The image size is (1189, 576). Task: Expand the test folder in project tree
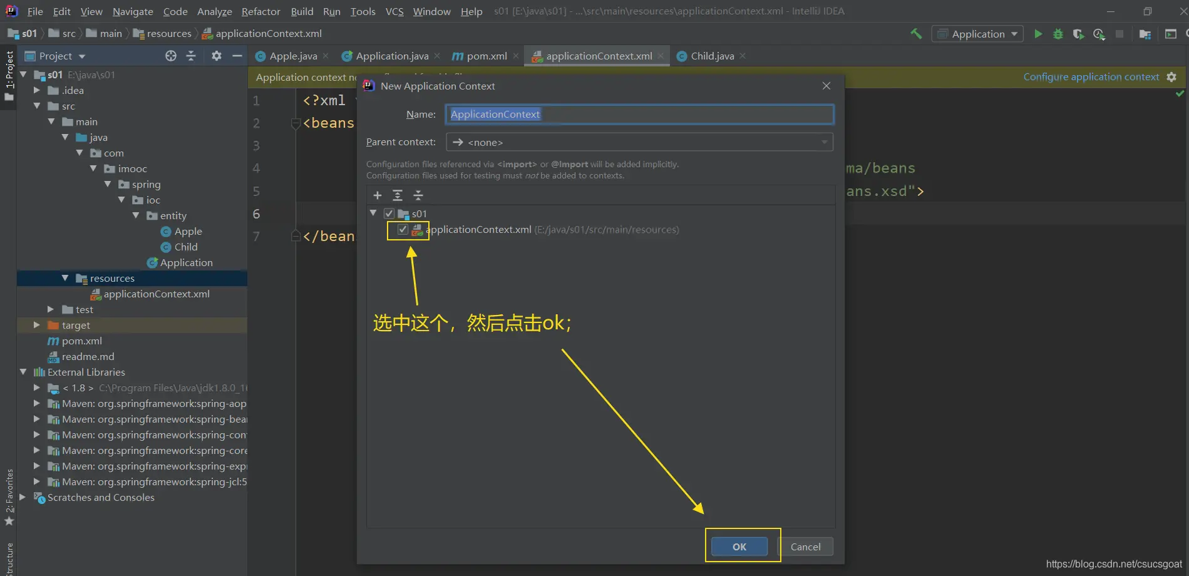pyautogui.click(x=51, y=309)
